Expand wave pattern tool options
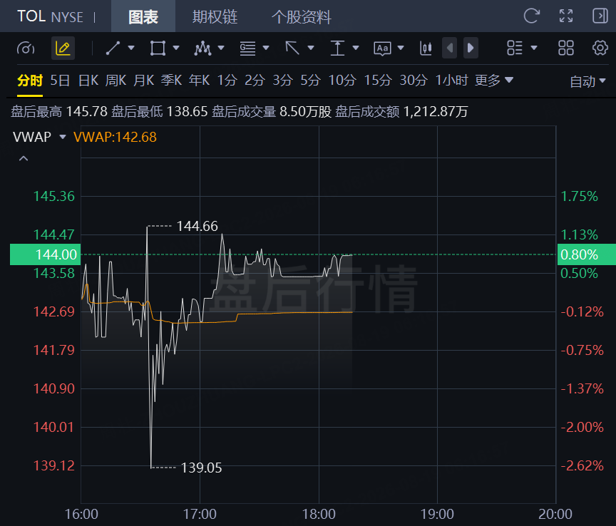The image size is (616, 526). click(221, 48)
